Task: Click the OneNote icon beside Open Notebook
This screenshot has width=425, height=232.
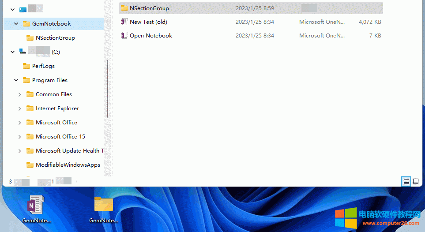Action: coord(124,36)
